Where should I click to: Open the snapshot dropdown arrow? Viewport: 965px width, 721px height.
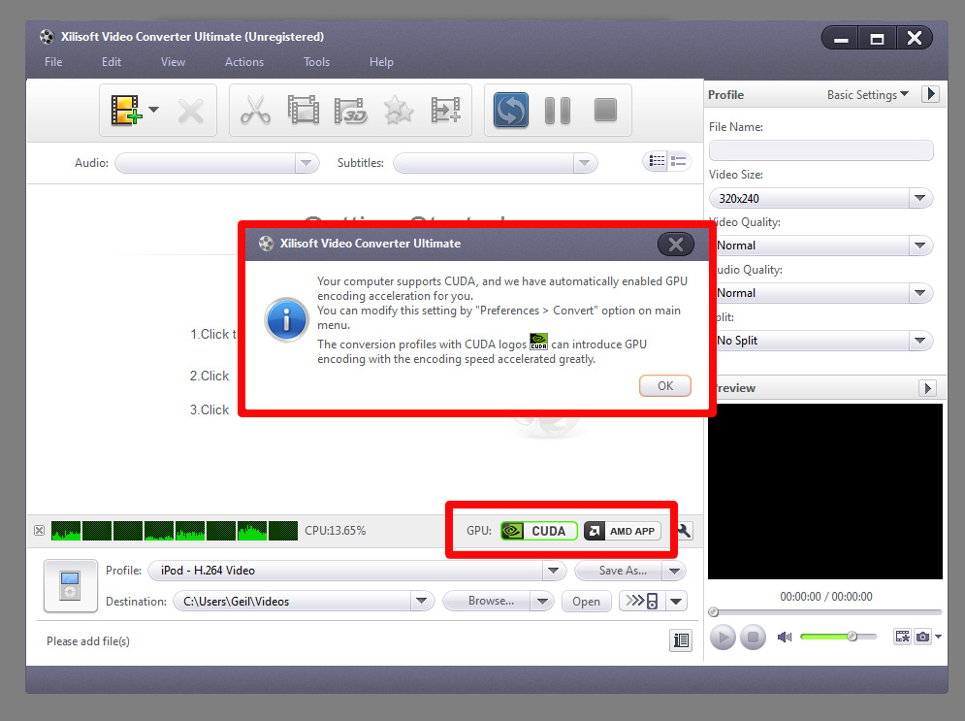(x=938, y=637)
